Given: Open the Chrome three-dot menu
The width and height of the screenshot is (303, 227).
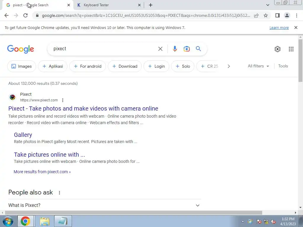Looking at the screenshot, I should coord(296,15).
